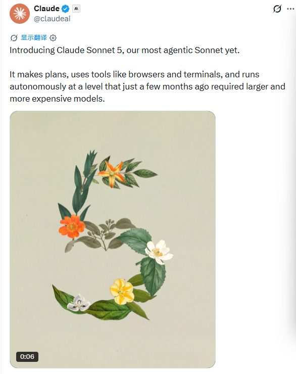Image resolution: width=296 pixels, height=374 pixels.
Task: Show translation via 显示翻译 link
Action: click(x=34, y=38)
